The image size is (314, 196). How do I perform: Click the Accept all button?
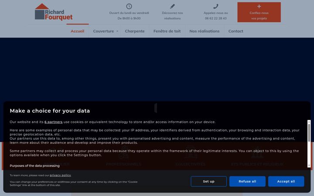(x=286, y=181)
